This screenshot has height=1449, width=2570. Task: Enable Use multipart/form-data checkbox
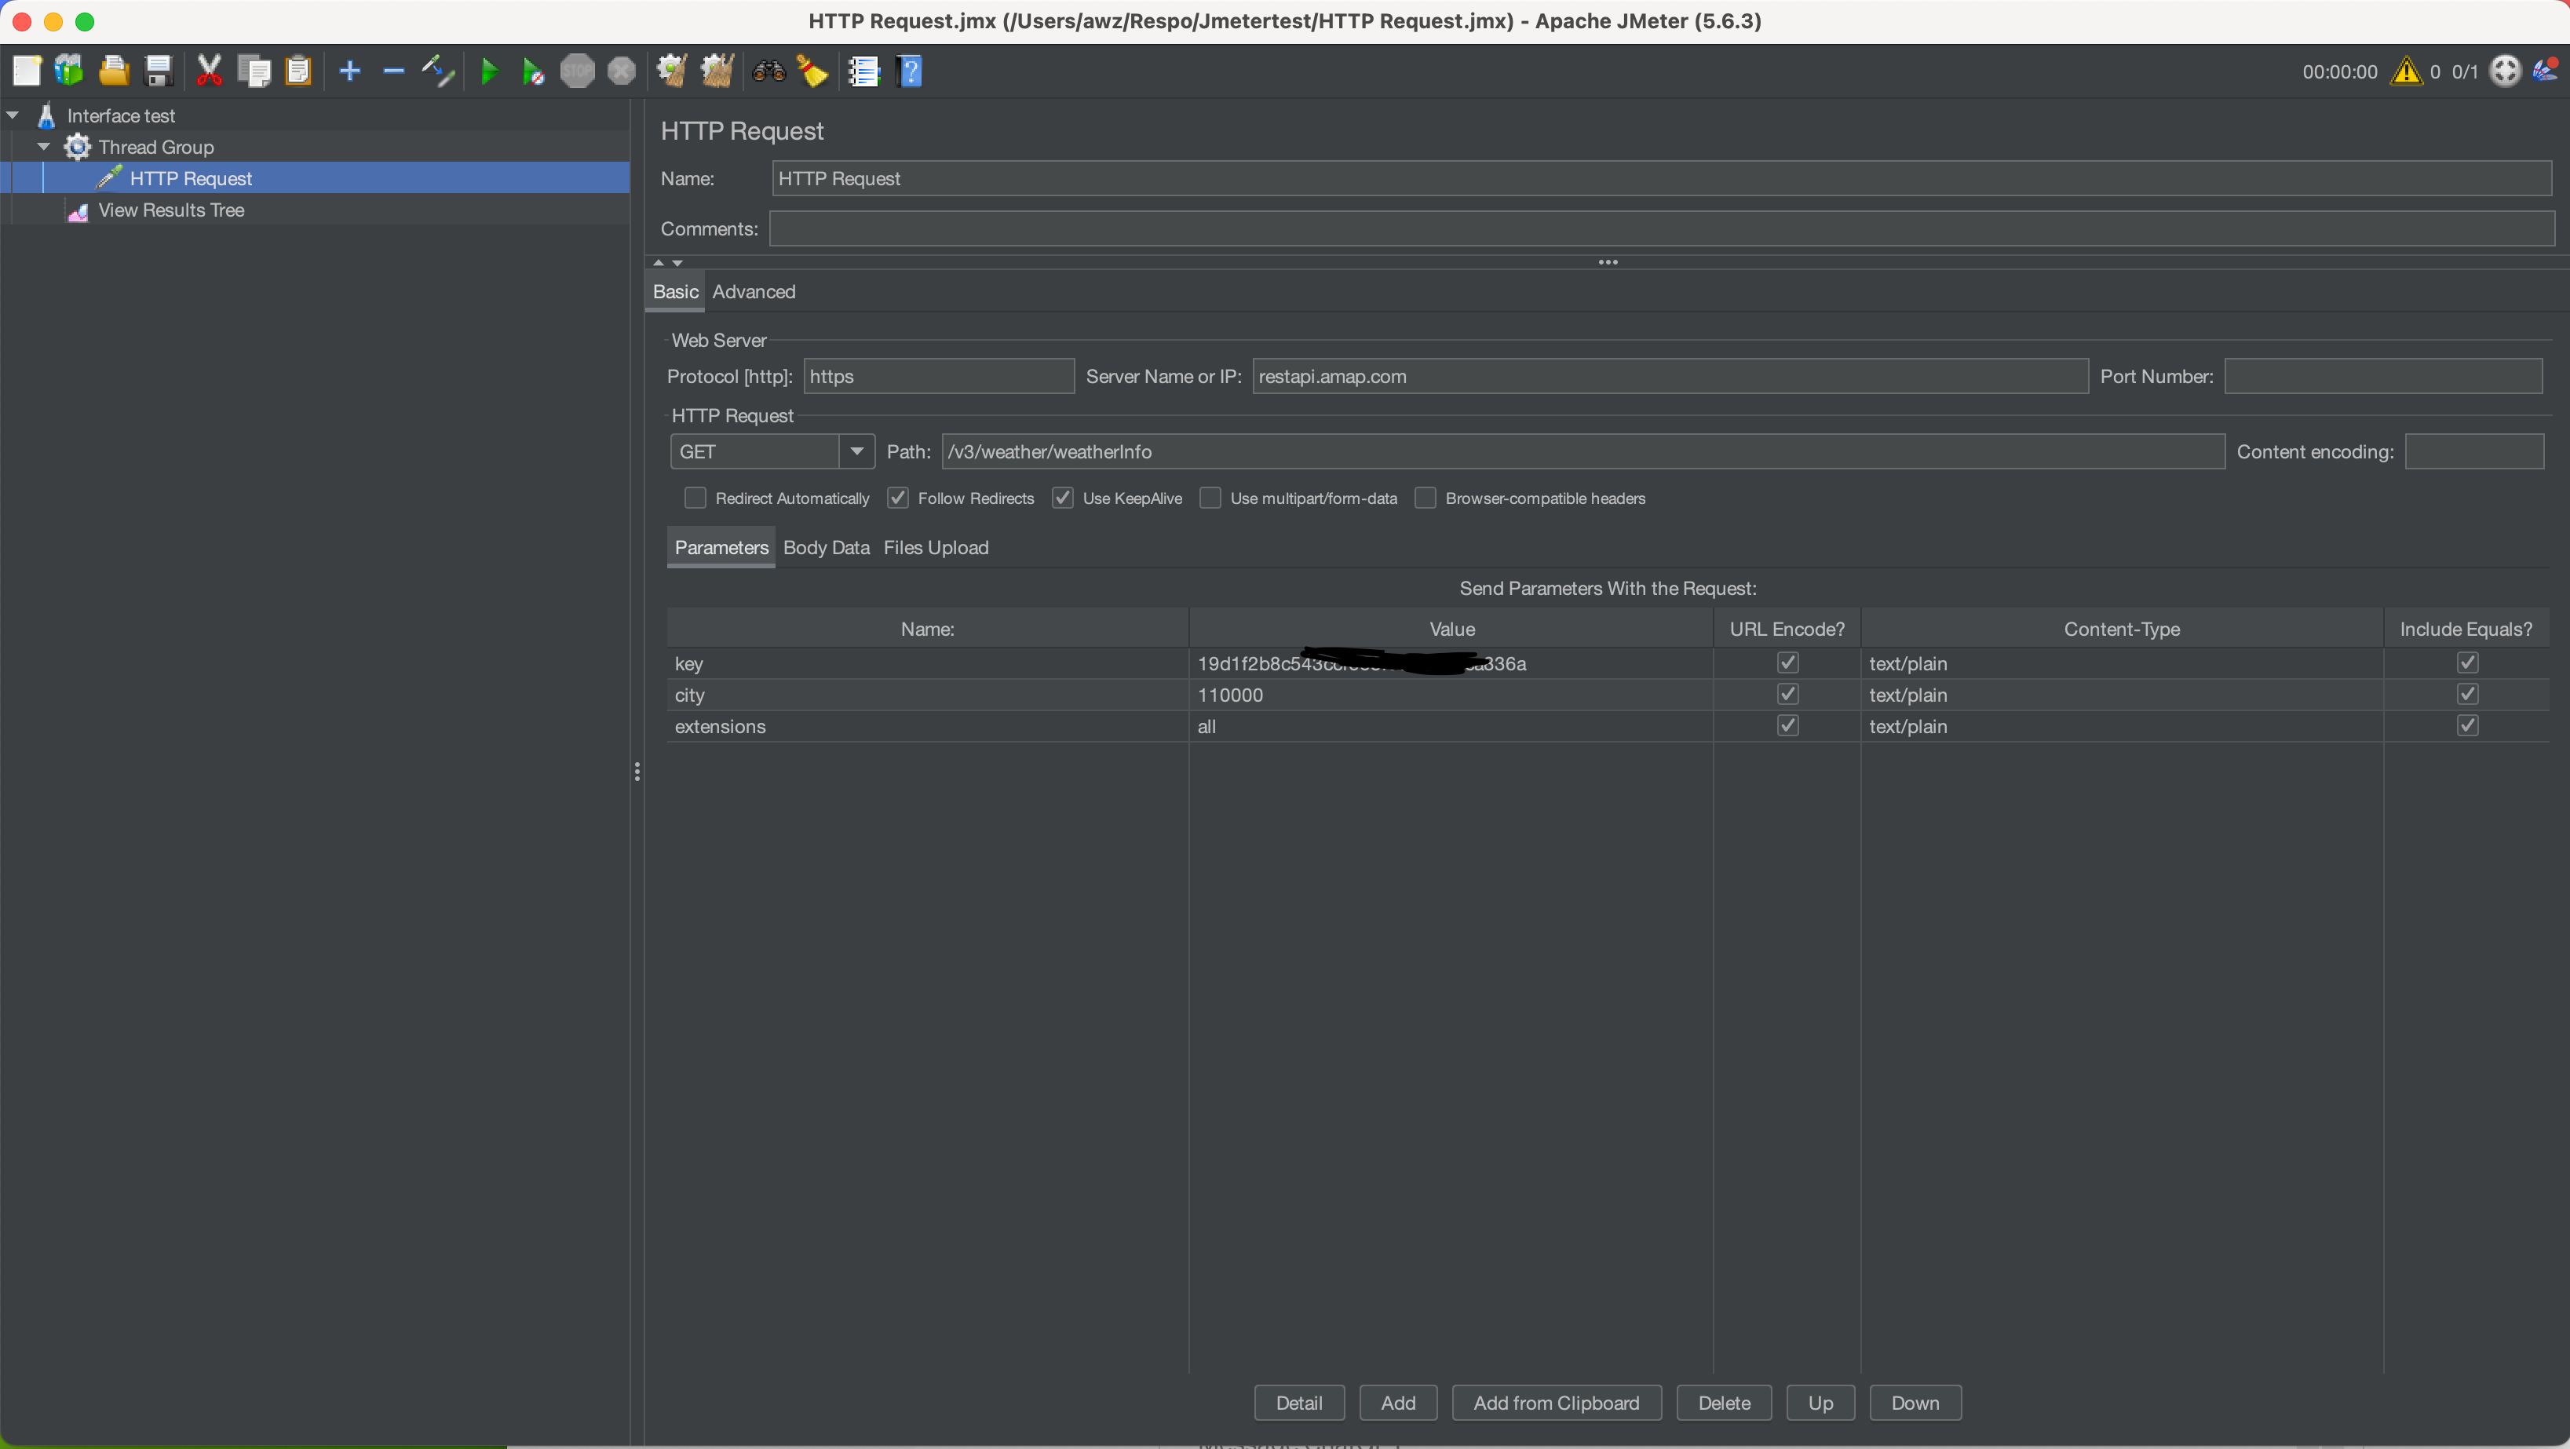point(1210,498)
